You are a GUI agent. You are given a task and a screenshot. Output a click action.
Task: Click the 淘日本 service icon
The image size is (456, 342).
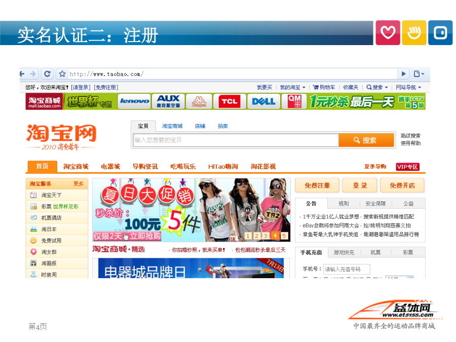(x=33, y=229)
